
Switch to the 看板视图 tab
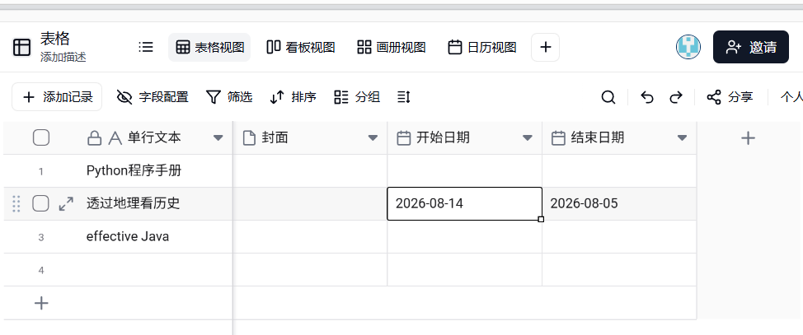pos(301,47)
